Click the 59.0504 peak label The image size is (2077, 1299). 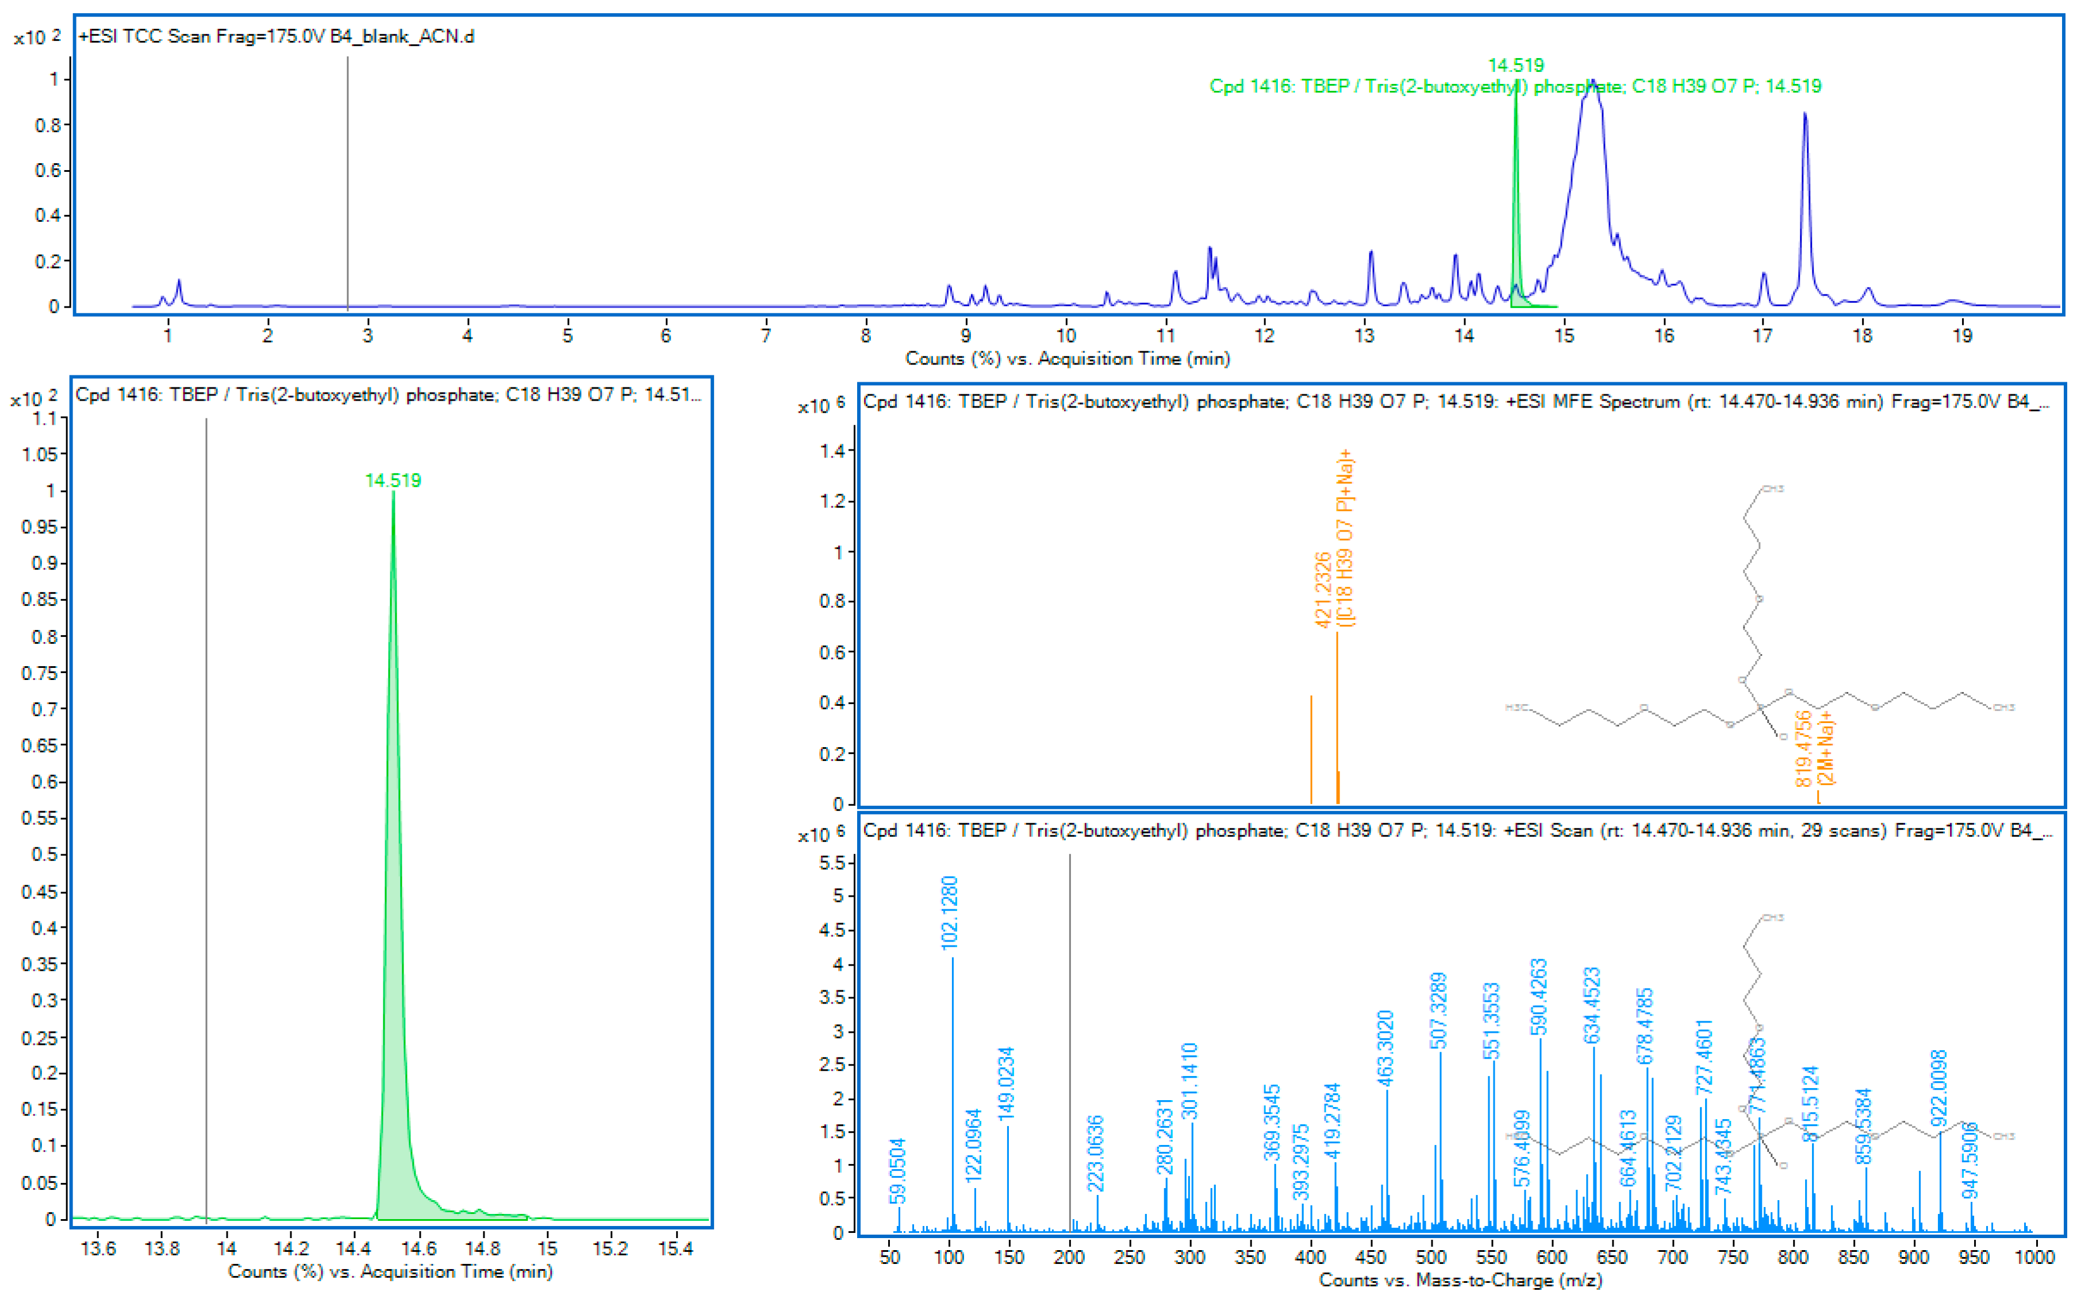897,1172
